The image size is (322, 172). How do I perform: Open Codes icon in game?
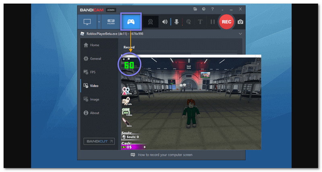click(x=126, y=112)
